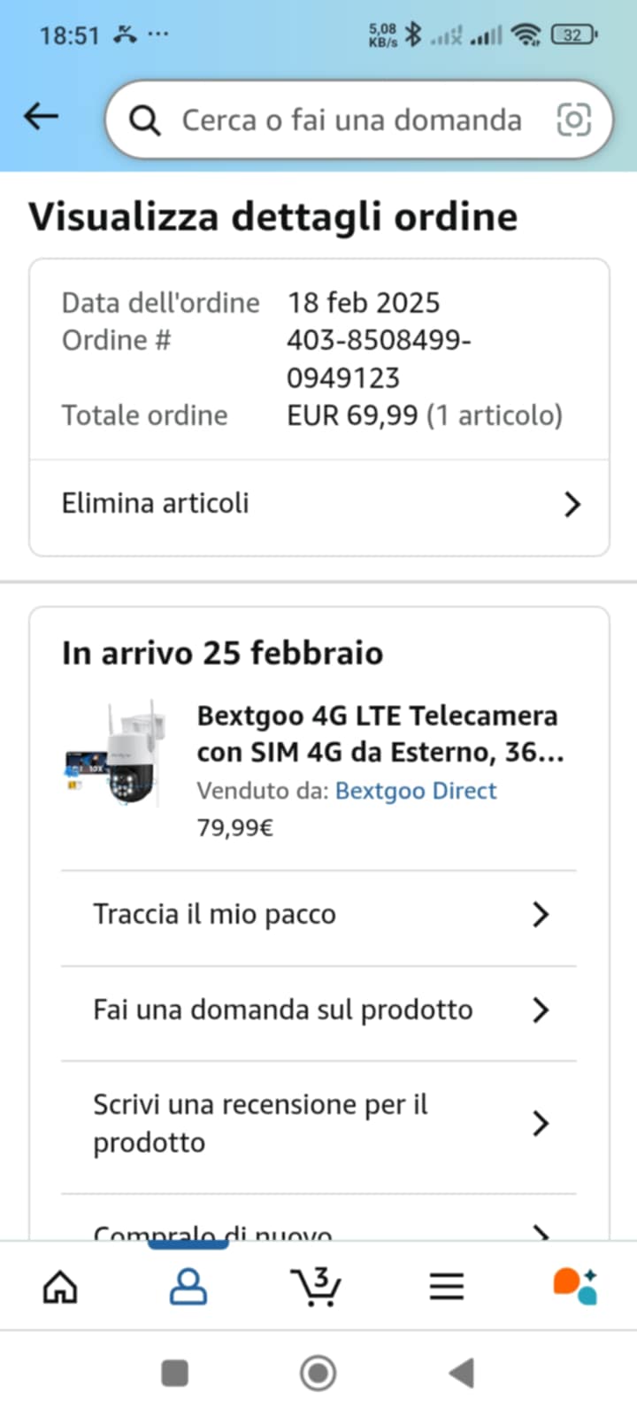637x1417 pixels.
Task: Focus the Cerca o fai una domanda field
Action: point(351,120)
